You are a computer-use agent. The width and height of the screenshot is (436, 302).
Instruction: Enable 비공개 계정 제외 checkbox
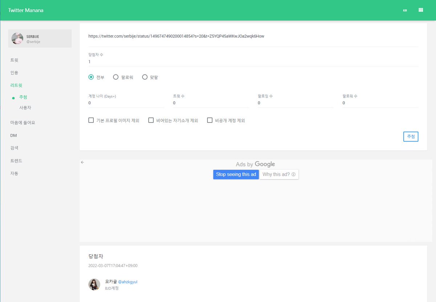(x=210, y=120)
